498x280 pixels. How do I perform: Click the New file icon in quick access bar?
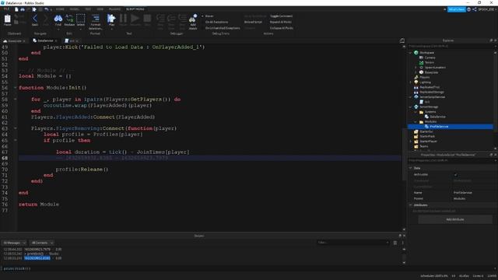16,9
